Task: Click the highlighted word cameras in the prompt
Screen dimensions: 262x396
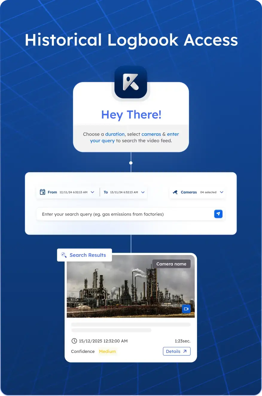Action: pyautogui.click(x=151, y=134)
